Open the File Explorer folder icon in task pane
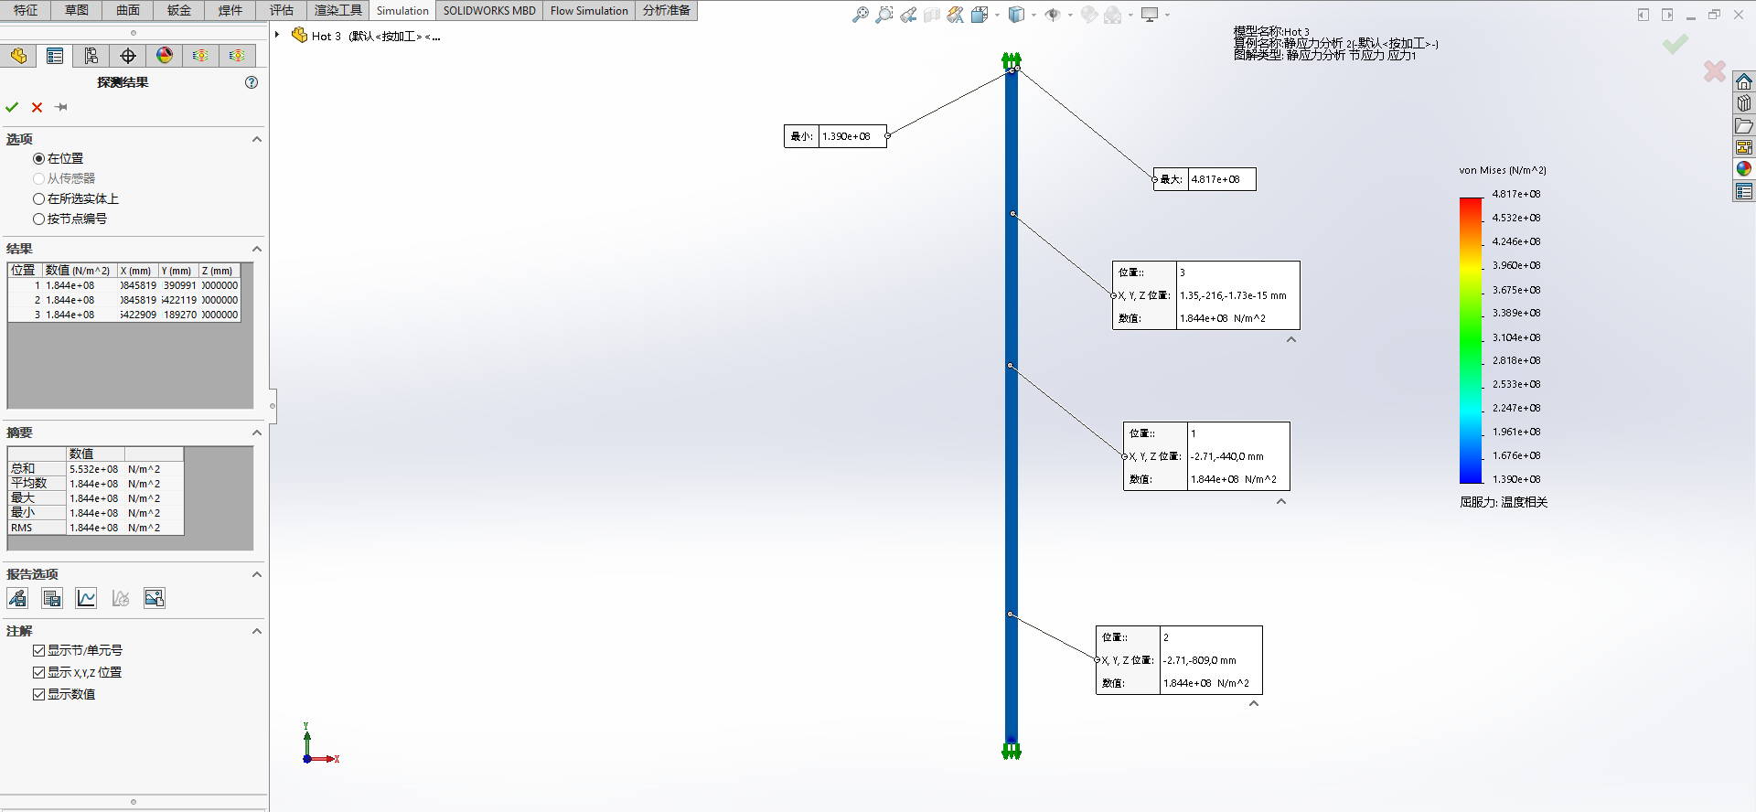 coord(1744,125)
